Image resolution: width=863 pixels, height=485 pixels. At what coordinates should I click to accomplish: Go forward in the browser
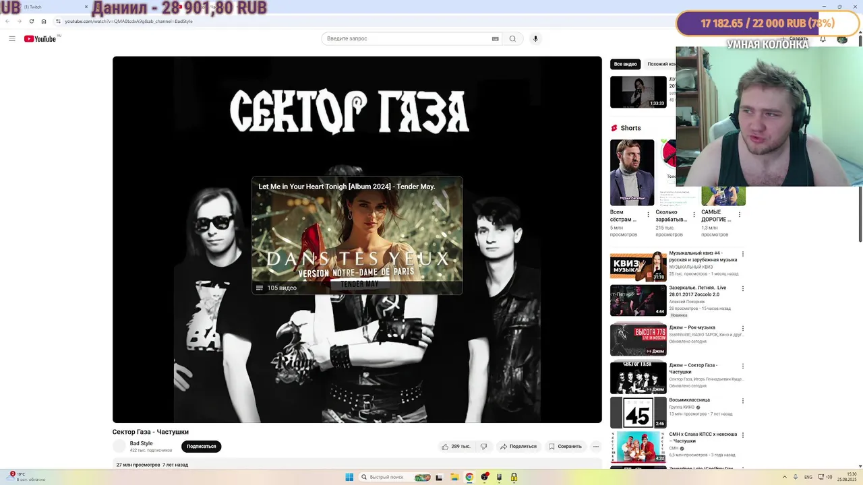coord(19,21)
